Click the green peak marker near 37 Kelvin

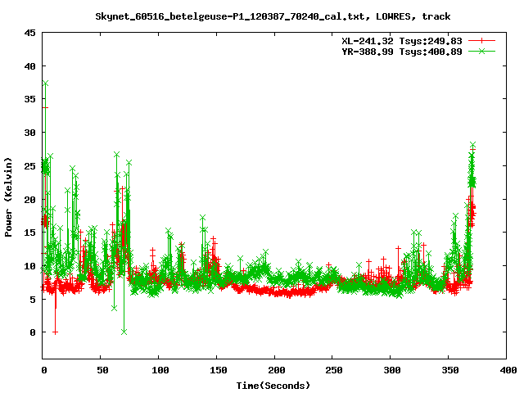point(46,84)
